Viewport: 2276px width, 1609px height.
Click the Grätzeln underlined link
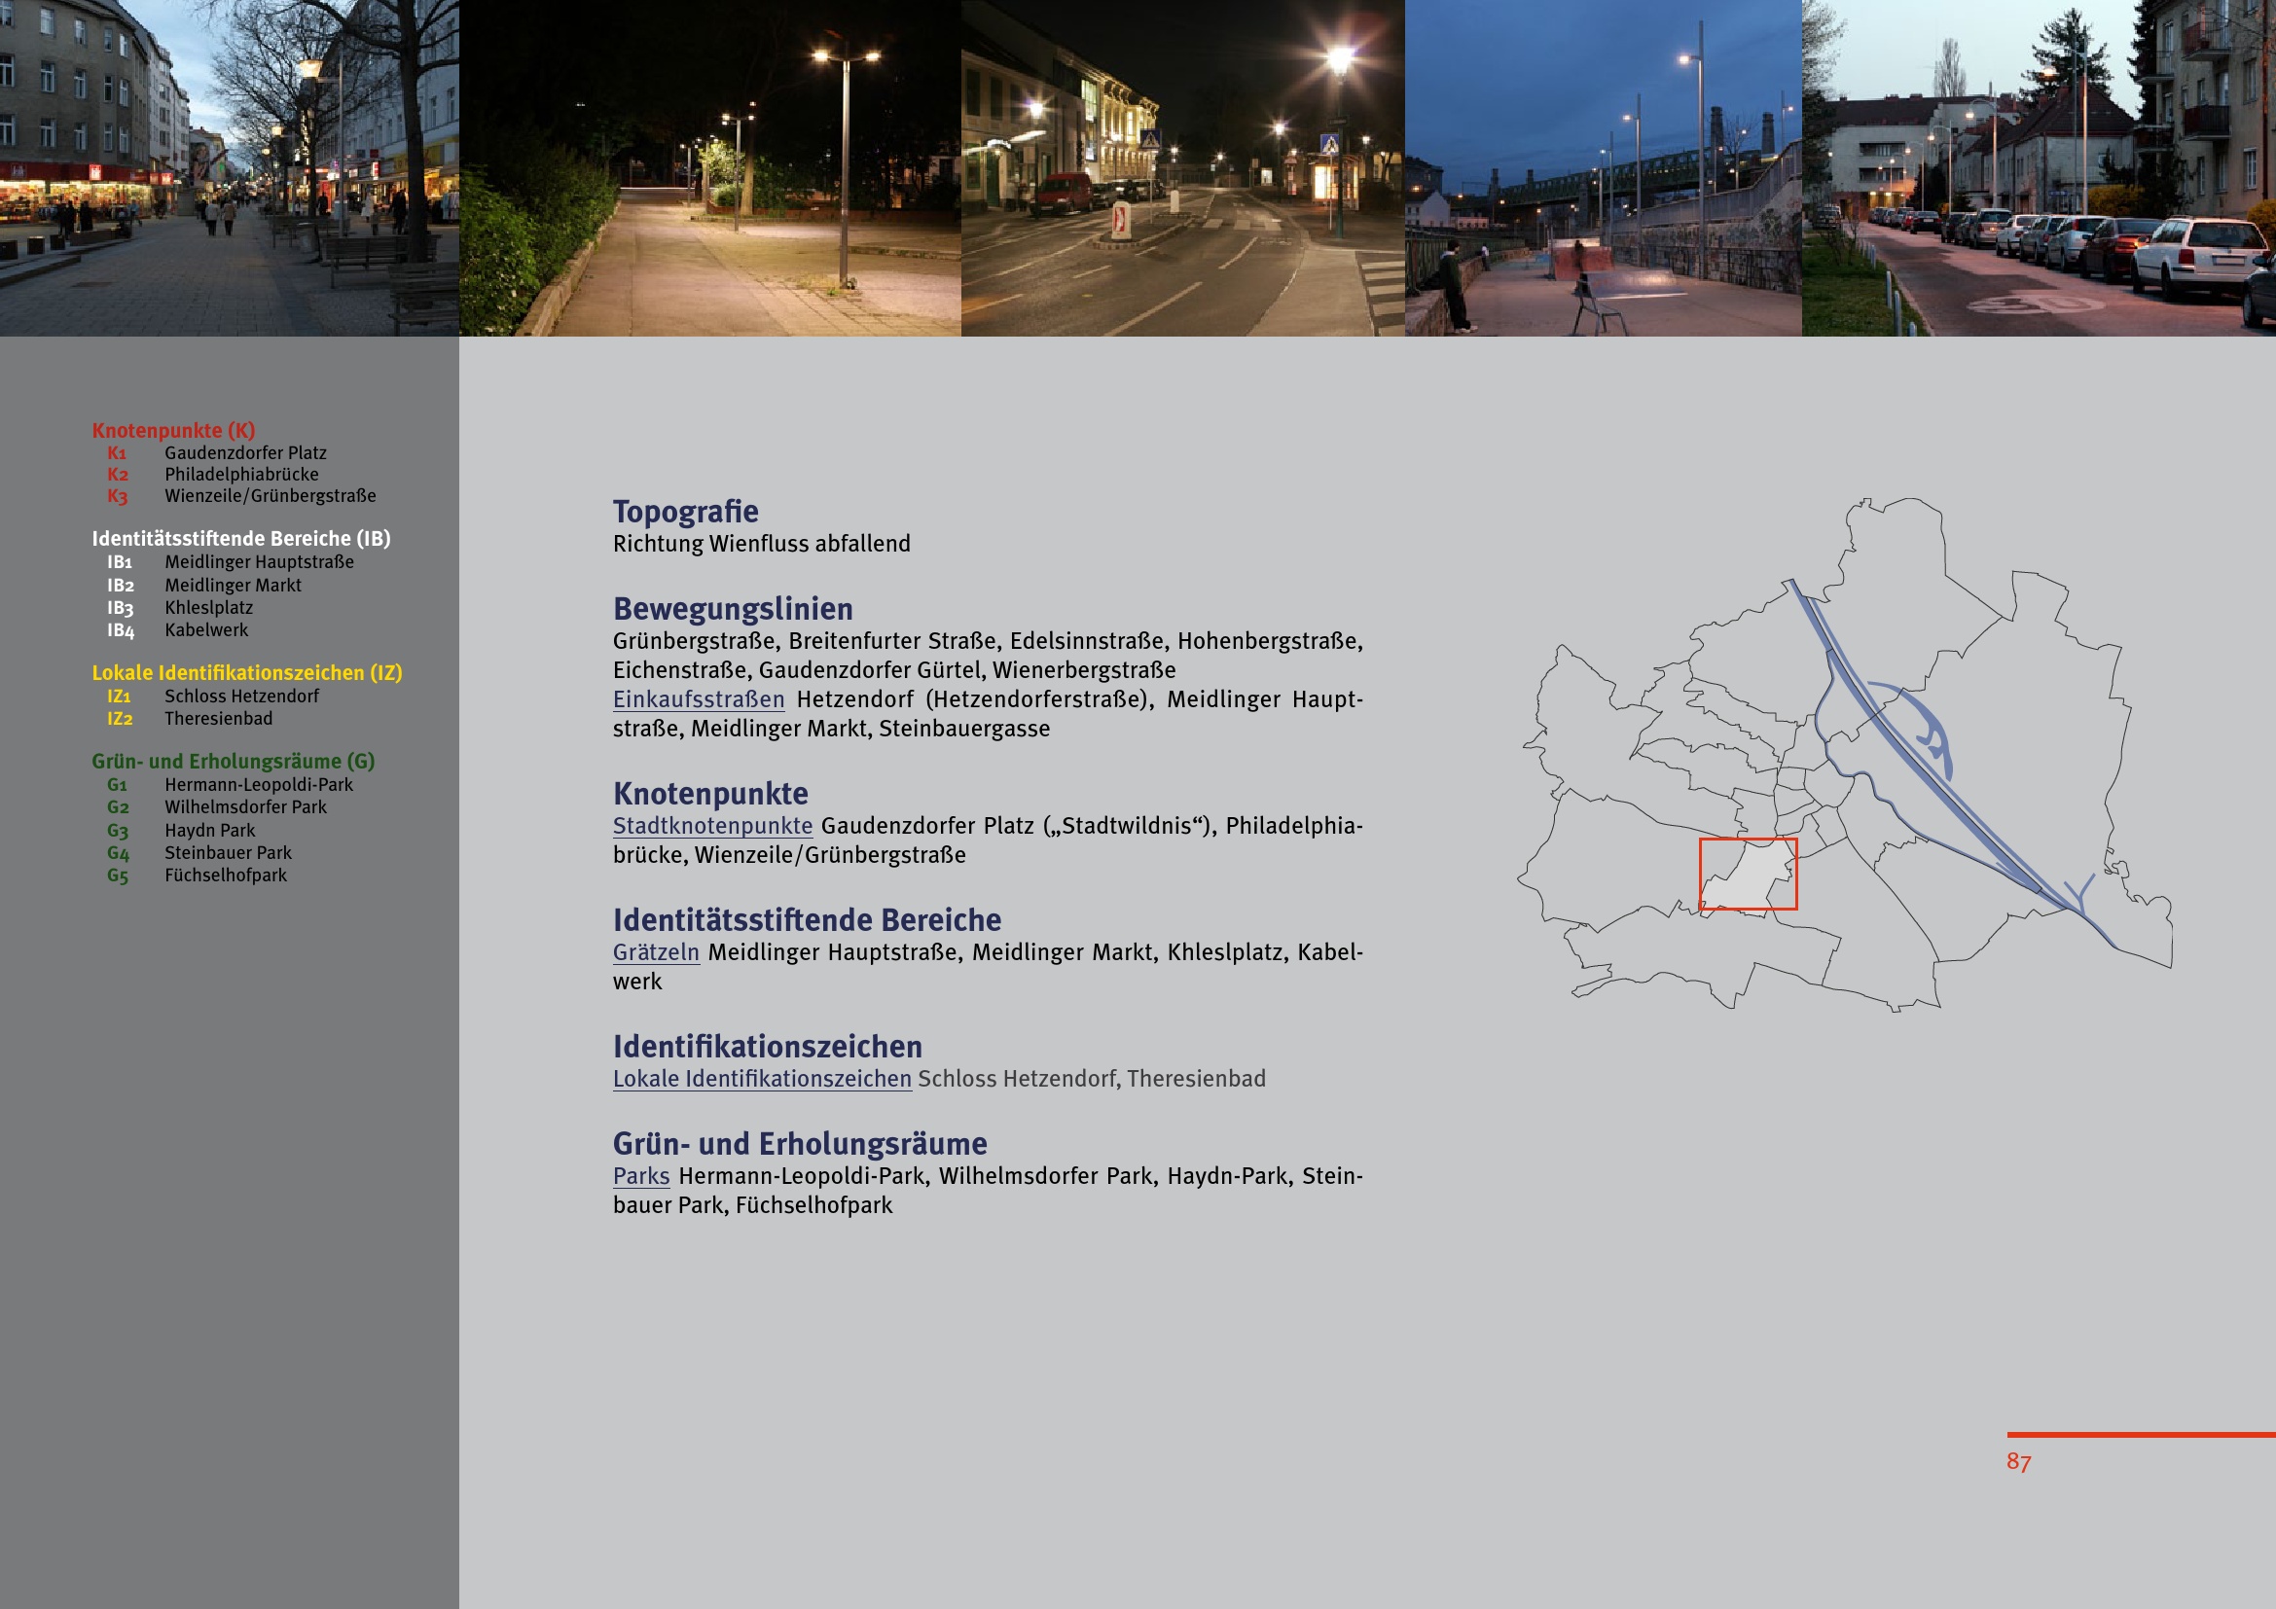(655, 952)
